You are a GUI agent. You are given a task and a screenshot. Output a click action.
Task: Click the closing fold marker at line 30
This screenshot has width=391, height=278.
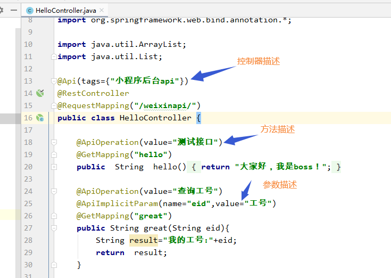coord(54,265)
